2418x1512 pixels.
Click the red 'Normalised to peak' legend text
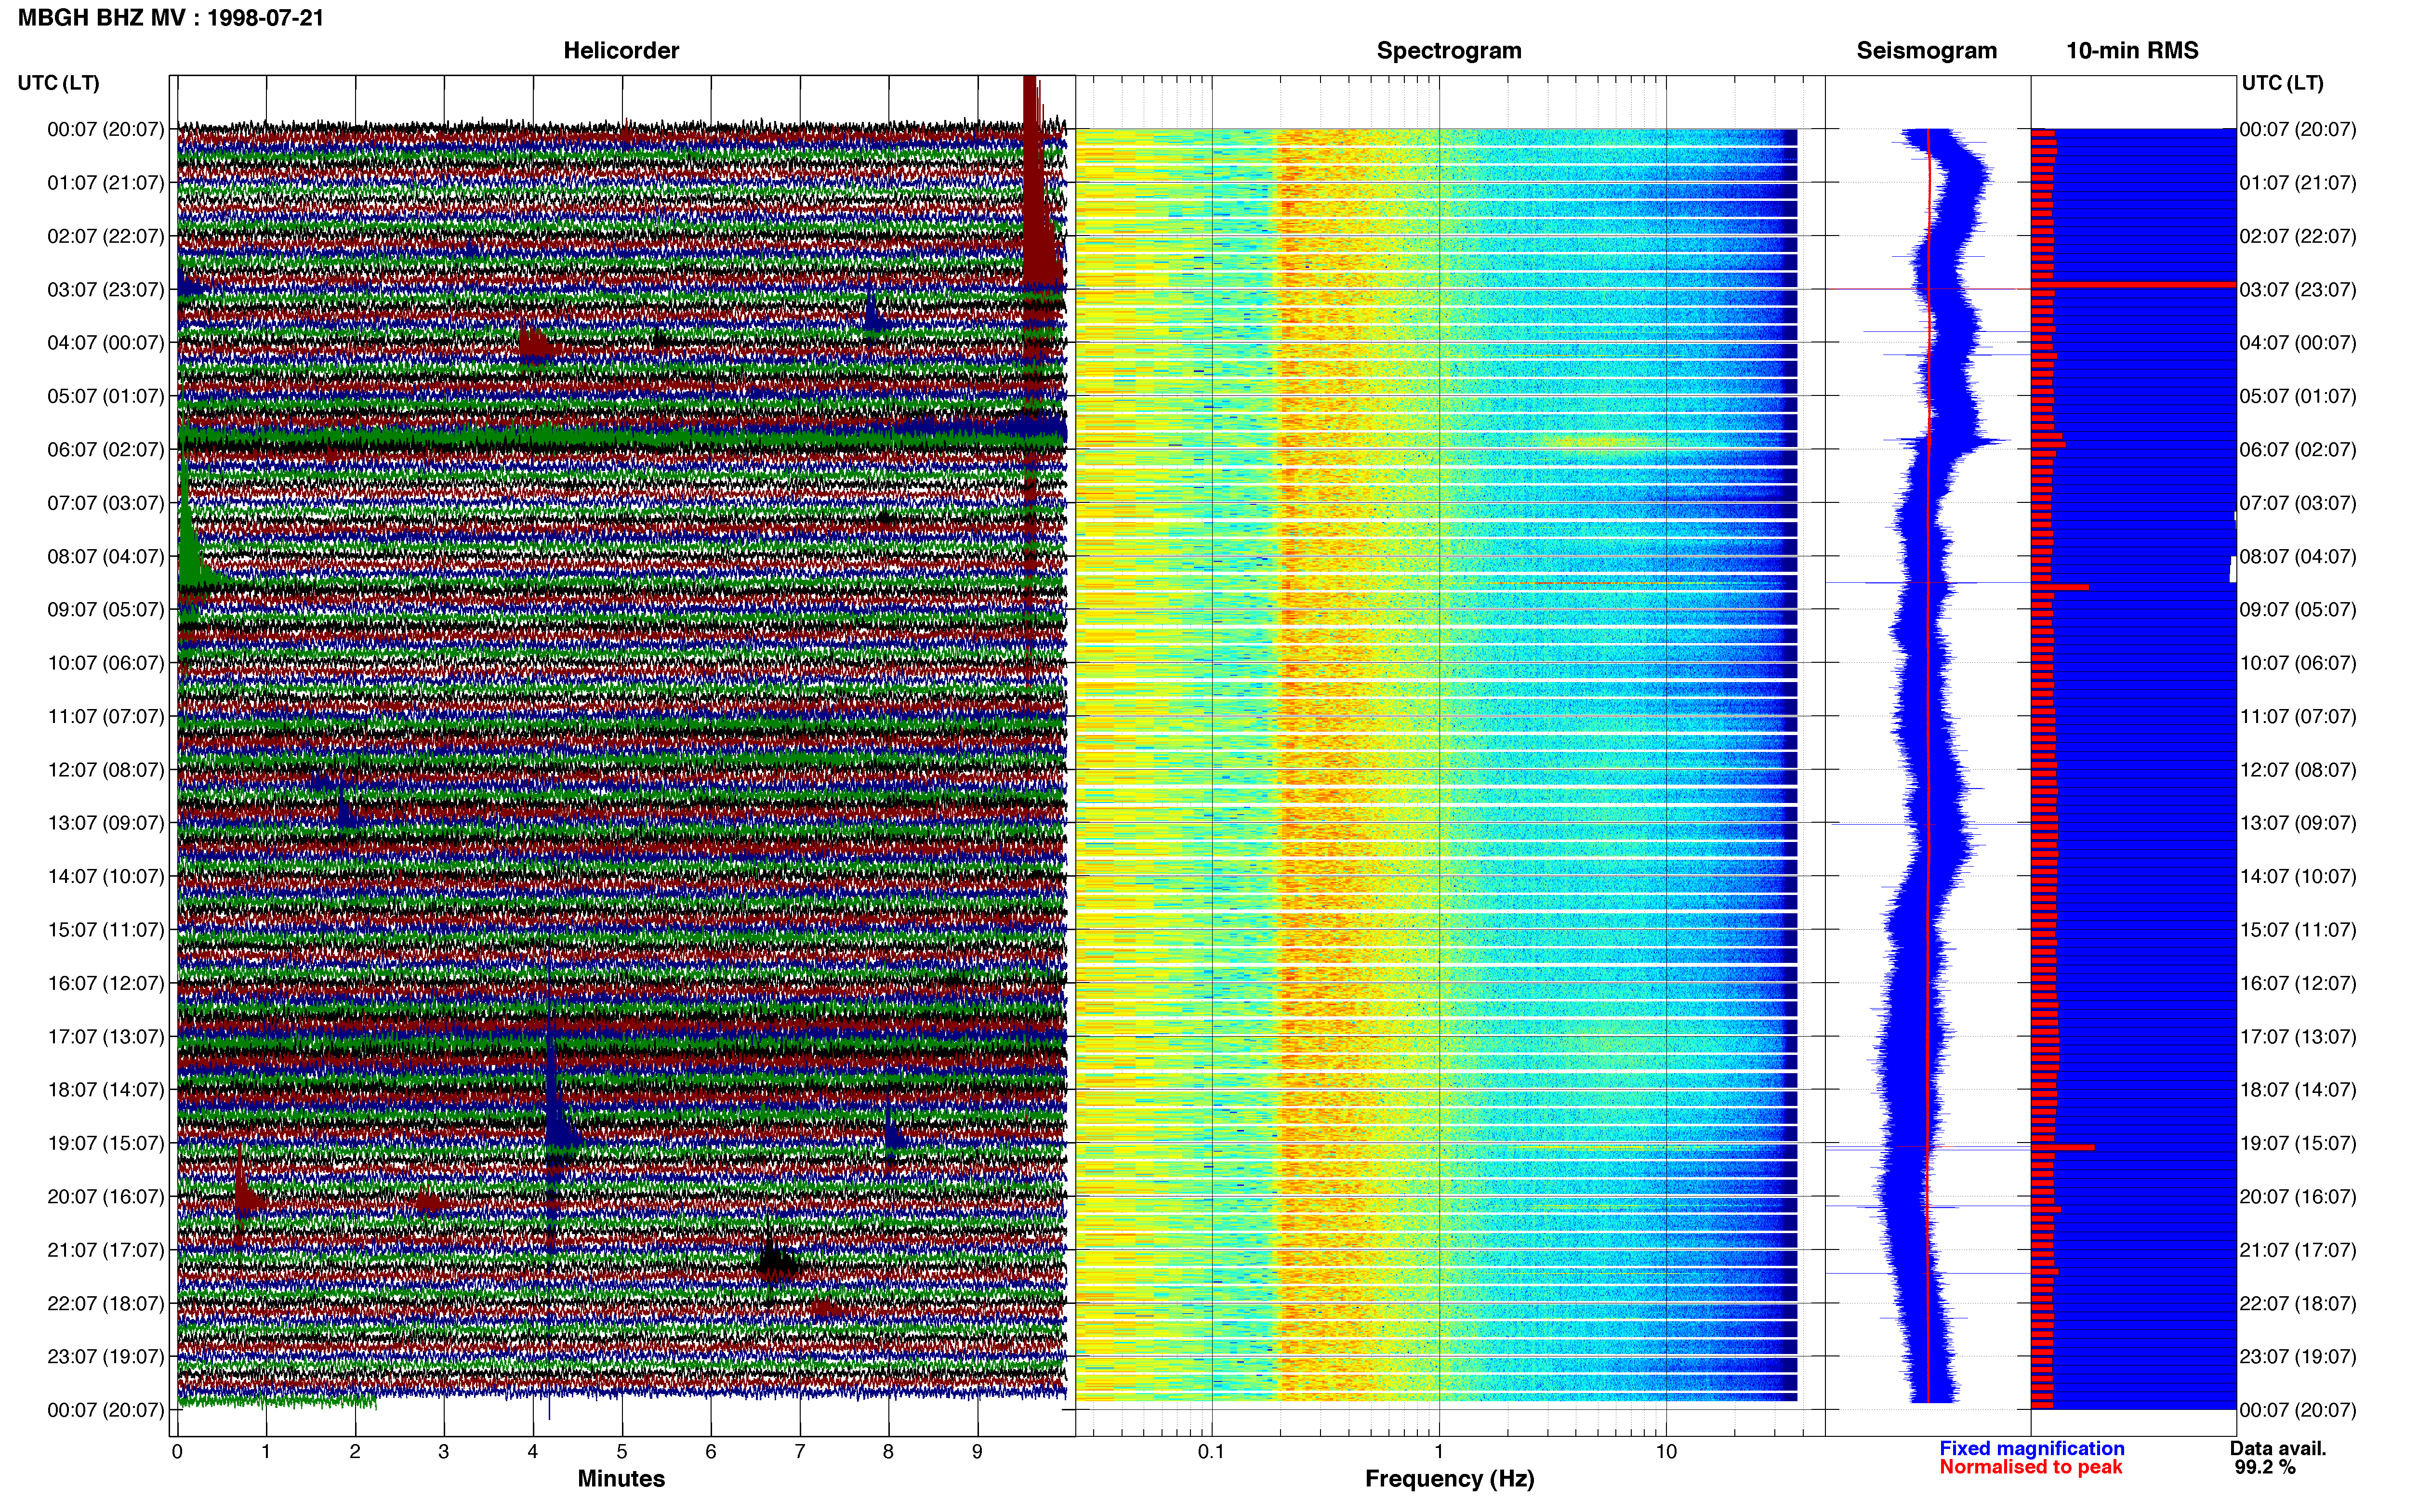tap(2030, 1467)
